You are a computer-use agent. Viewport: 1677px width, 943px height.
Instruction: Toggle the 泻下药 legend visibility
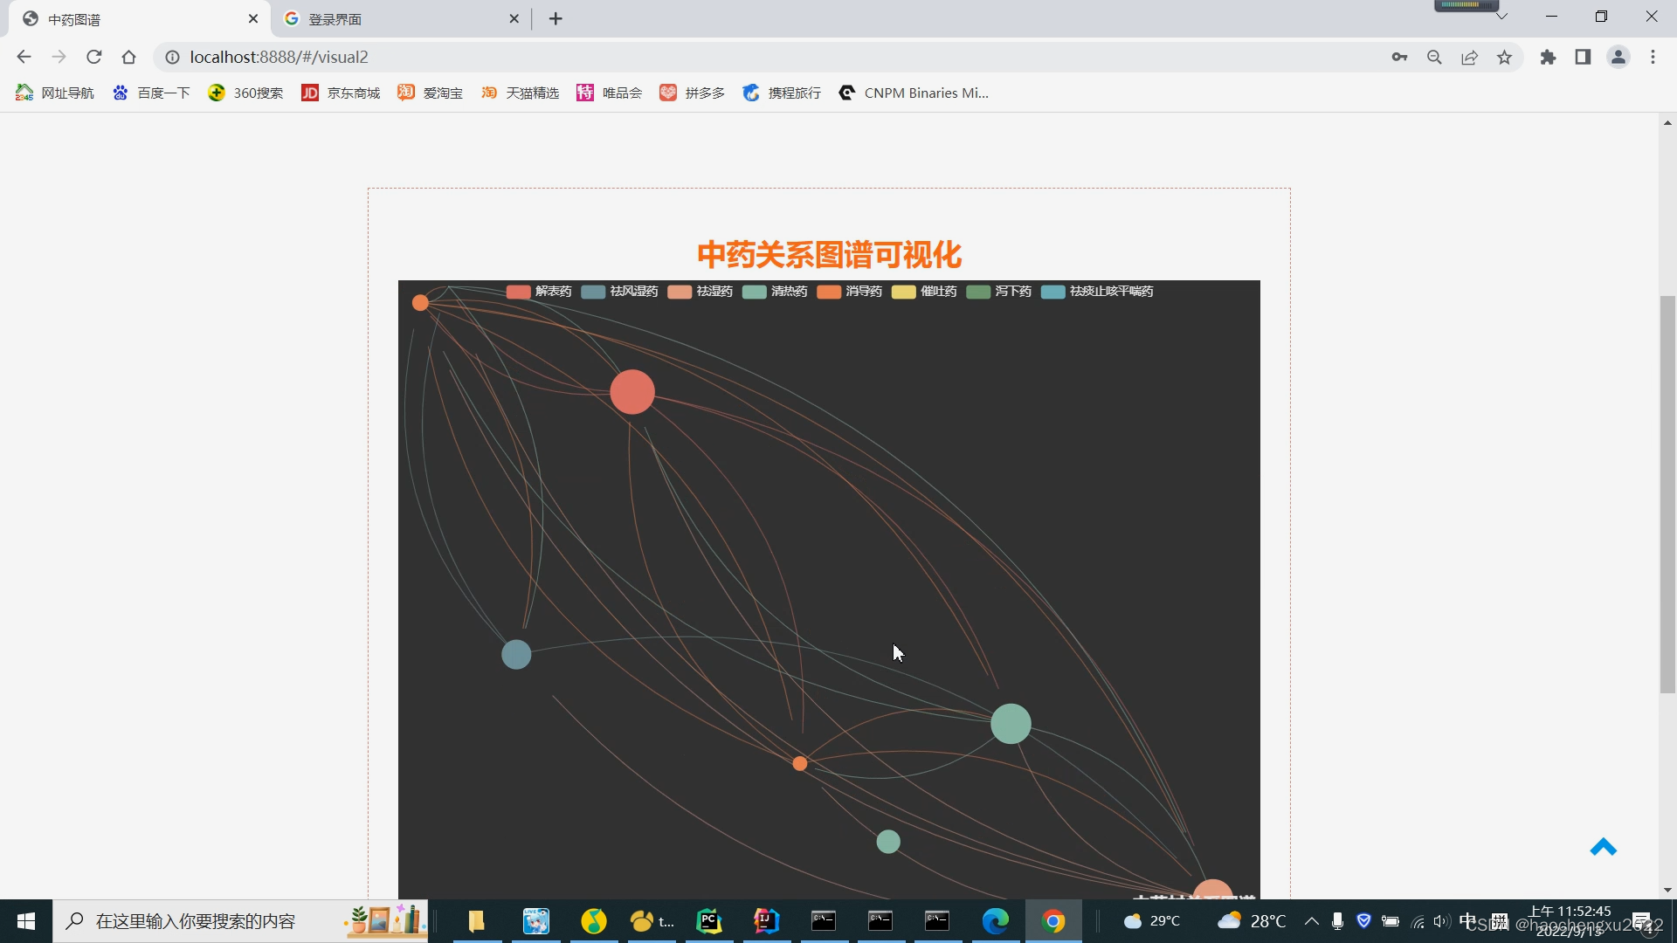click(1012, 291)
